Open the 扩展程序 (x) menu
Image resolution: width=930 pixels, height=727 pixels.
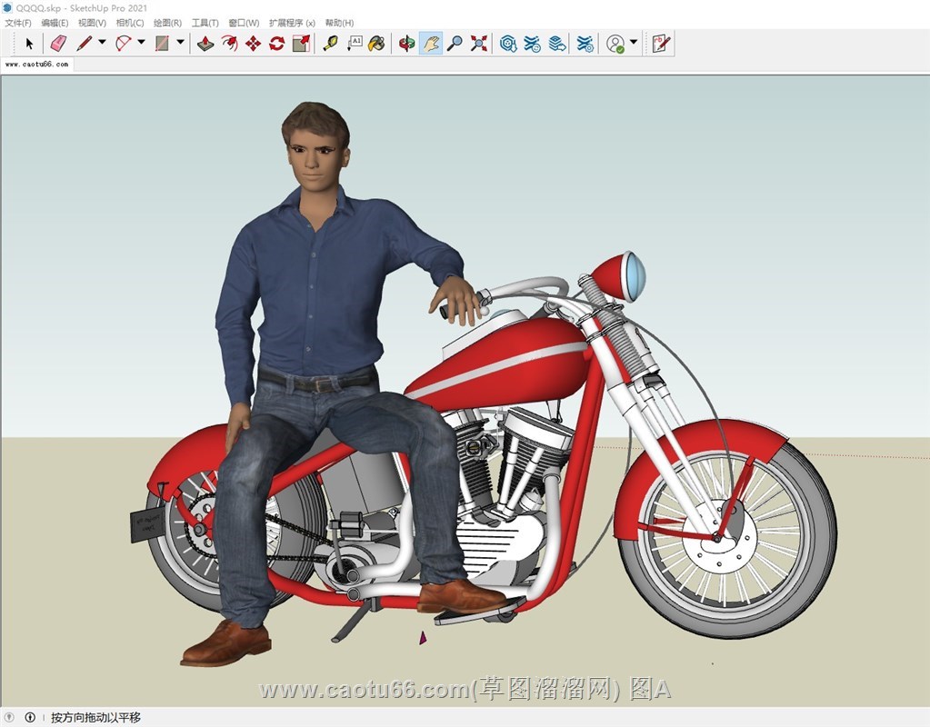(x=292, y=23)
